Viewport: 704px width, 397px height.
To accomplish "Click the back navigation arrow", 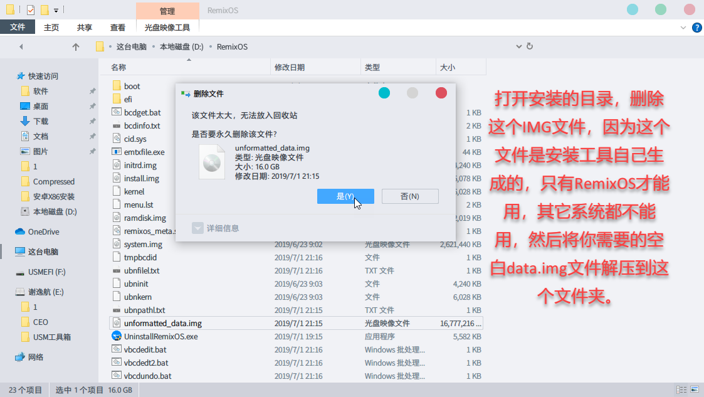I will coord(21,46).
